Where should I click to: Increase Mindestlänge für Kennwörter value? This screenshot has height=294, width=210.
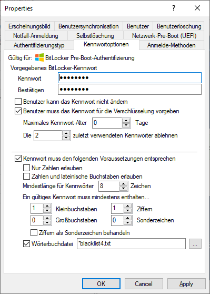123,184
